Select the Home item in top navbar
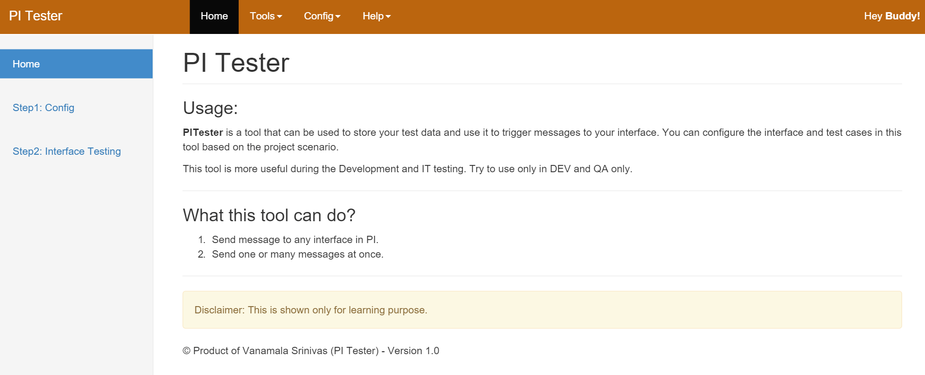This screenshot has height=375, width=925. point(214,16)
